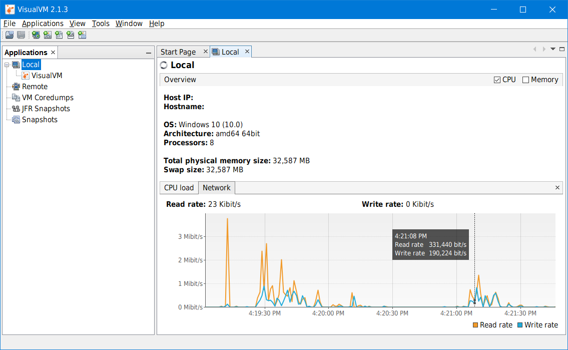This screenshot has width=568, height=350.
Task: Click the 'Processors: 8' text
Action: 189,143
